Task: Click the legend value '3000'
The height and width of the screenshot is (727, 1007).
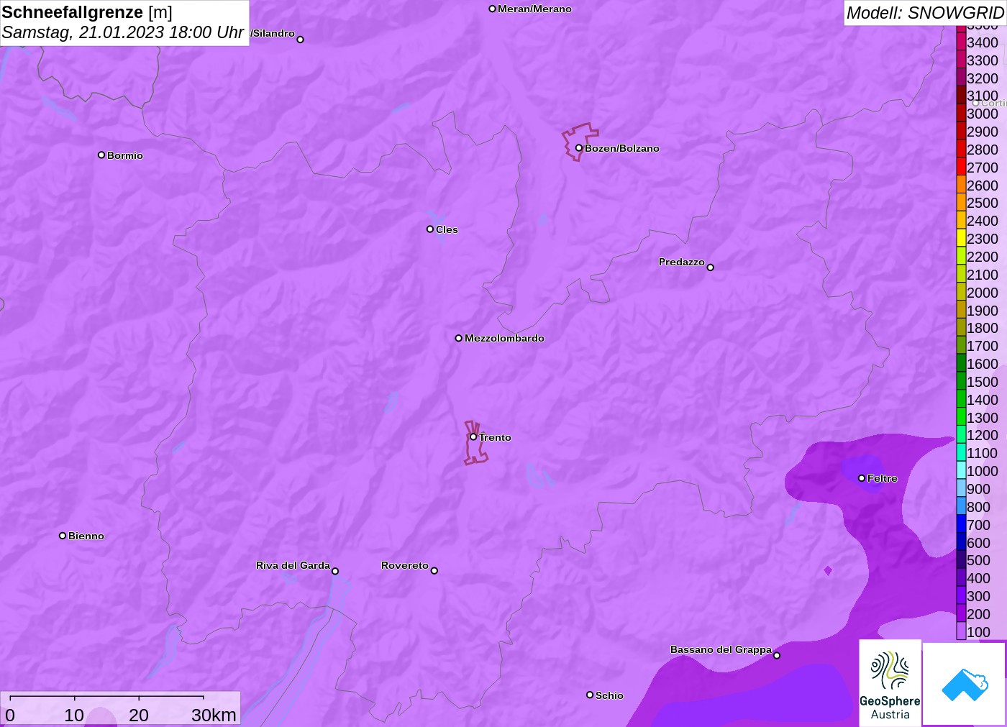Action: 983,114
